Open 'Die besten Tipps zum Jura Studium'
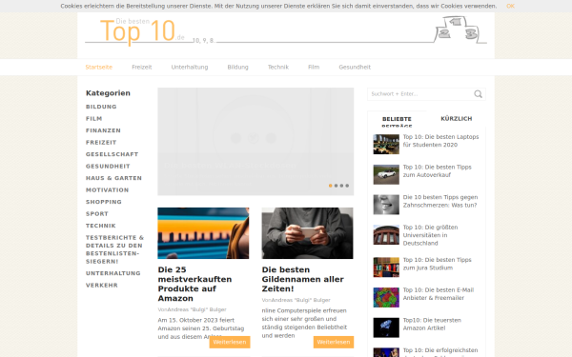 [437, 264]
